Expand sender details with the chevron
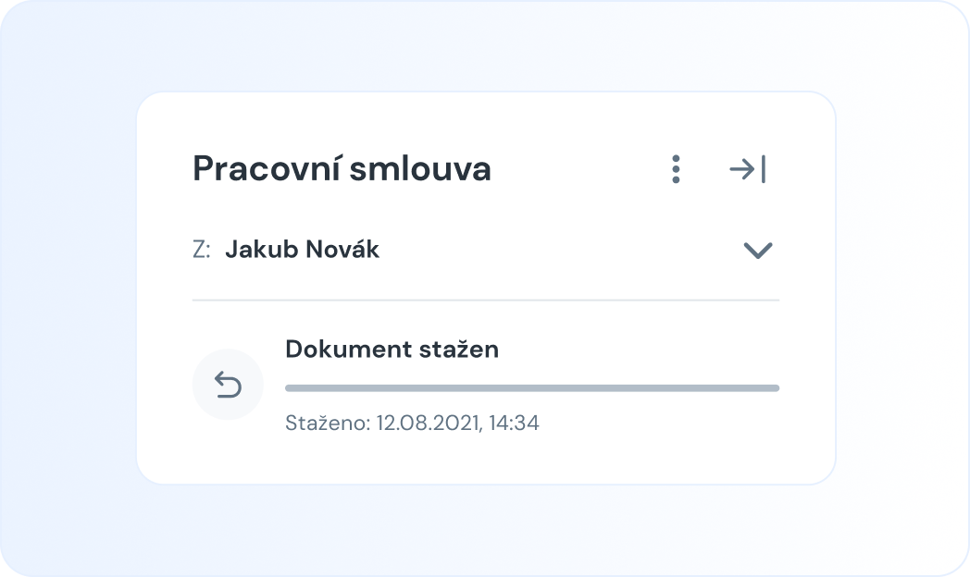The width and height of the screenshot is (970, 577). tap(758, 250)
